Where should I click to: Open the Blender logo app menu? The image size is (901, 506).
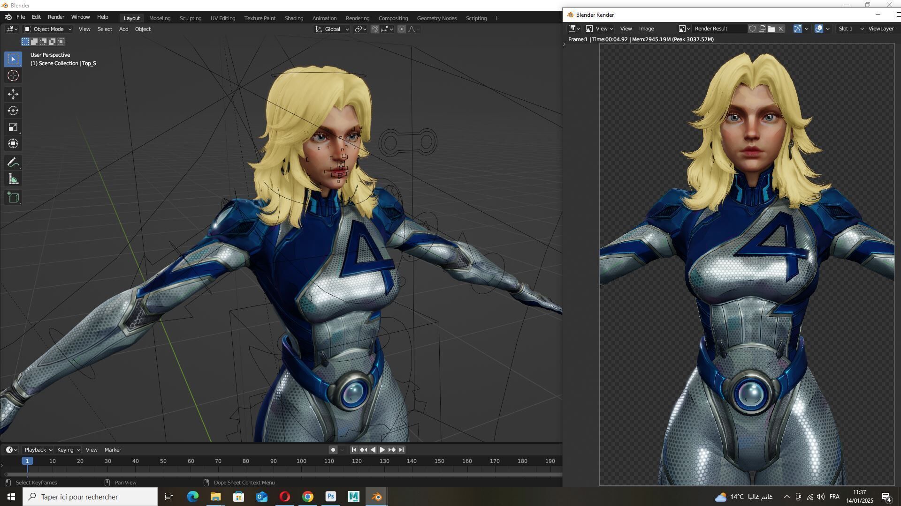[x=8, y=17]
